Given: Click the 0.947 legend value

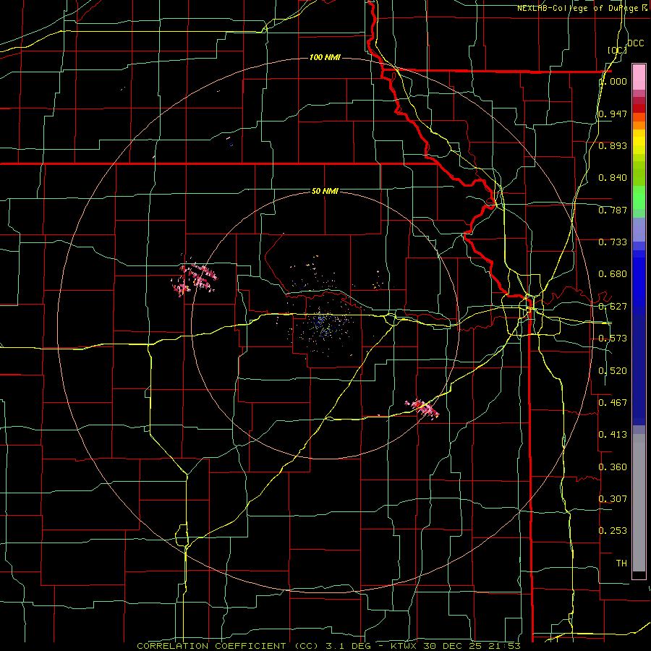Looking at the screenshot, I should (x=613, y=114).
